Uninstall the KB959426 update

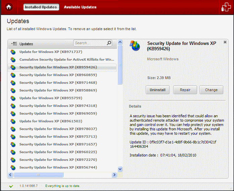coord(157,90)
